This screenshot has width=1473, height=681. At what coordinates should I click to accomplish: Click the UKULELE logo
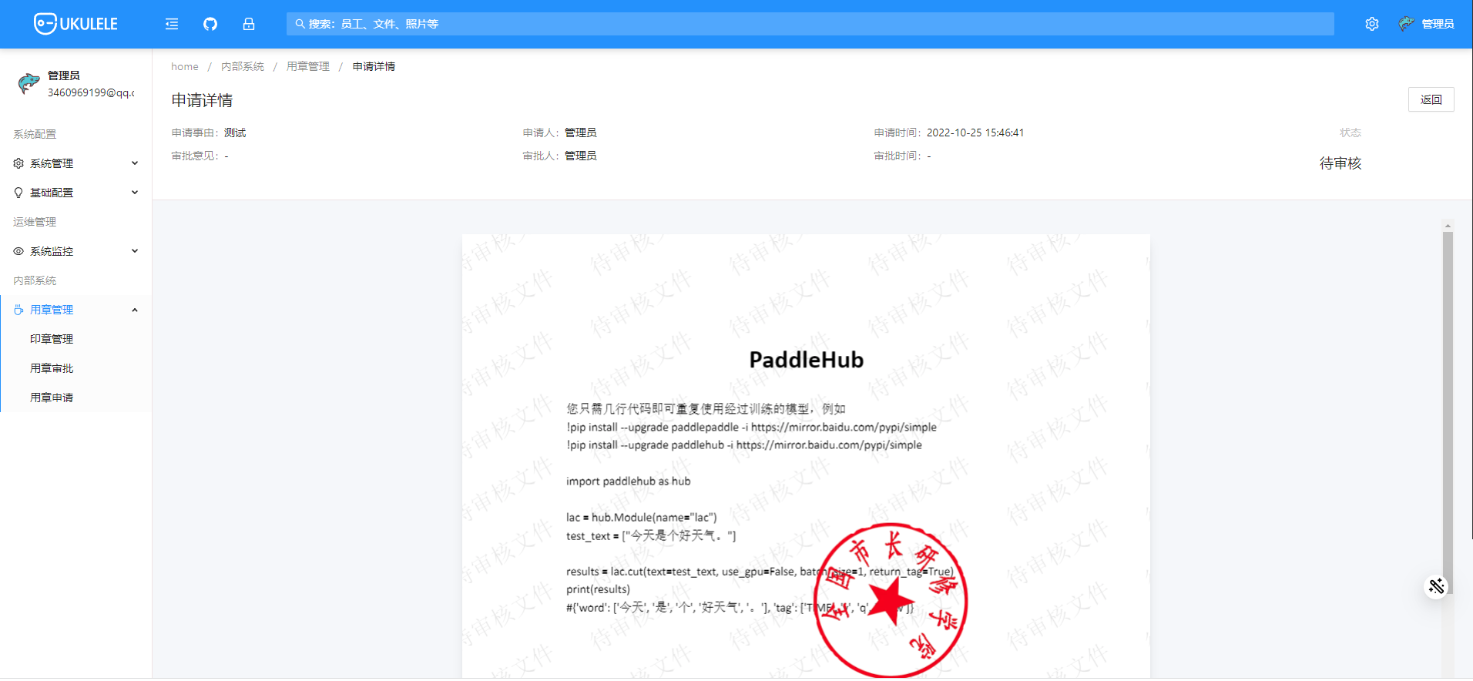(75, 24)
